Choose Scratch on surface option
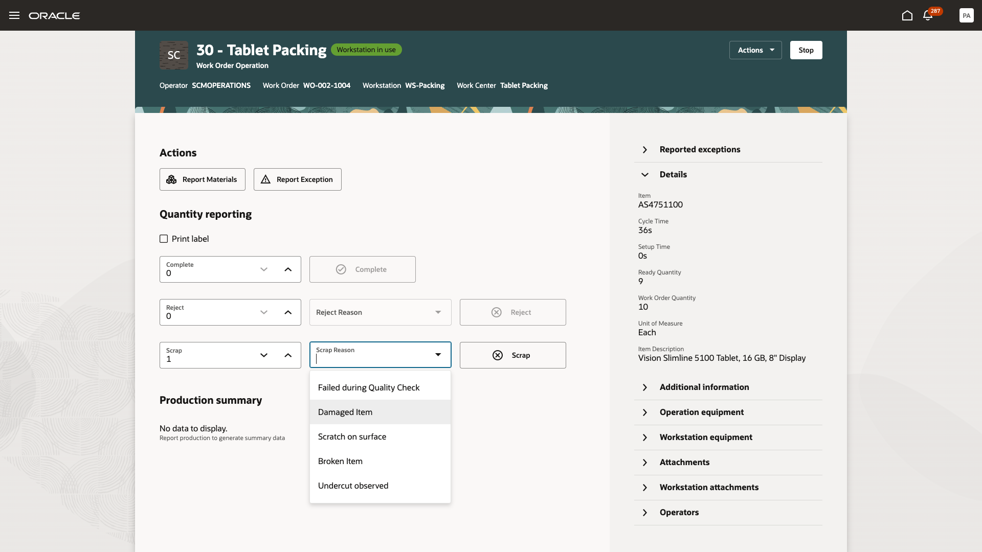The image size is (982, 552). pyautogui.click(x=352, y=436)
